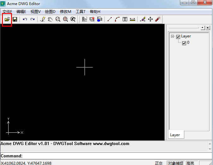Image resolution: width=213 pixels, height=165 pixels.
Task: Open the 视图V menu
Action: 36,12
